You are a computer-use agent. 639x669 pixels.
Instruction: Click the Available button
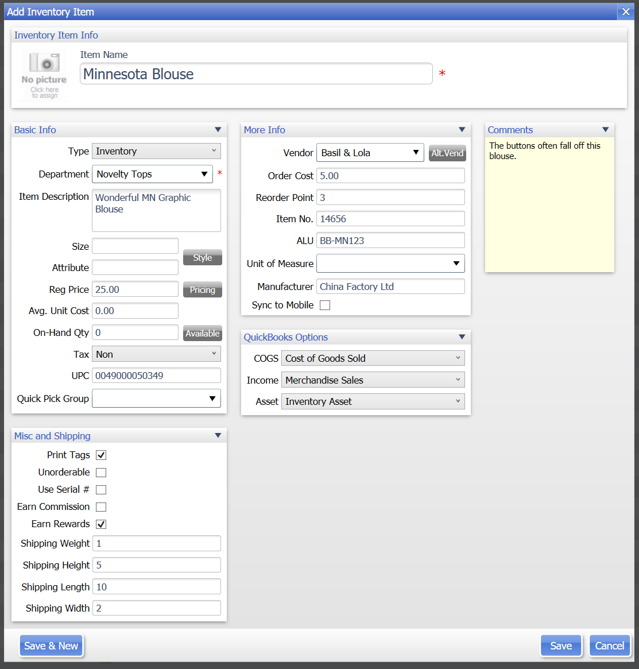coord(203,333)
